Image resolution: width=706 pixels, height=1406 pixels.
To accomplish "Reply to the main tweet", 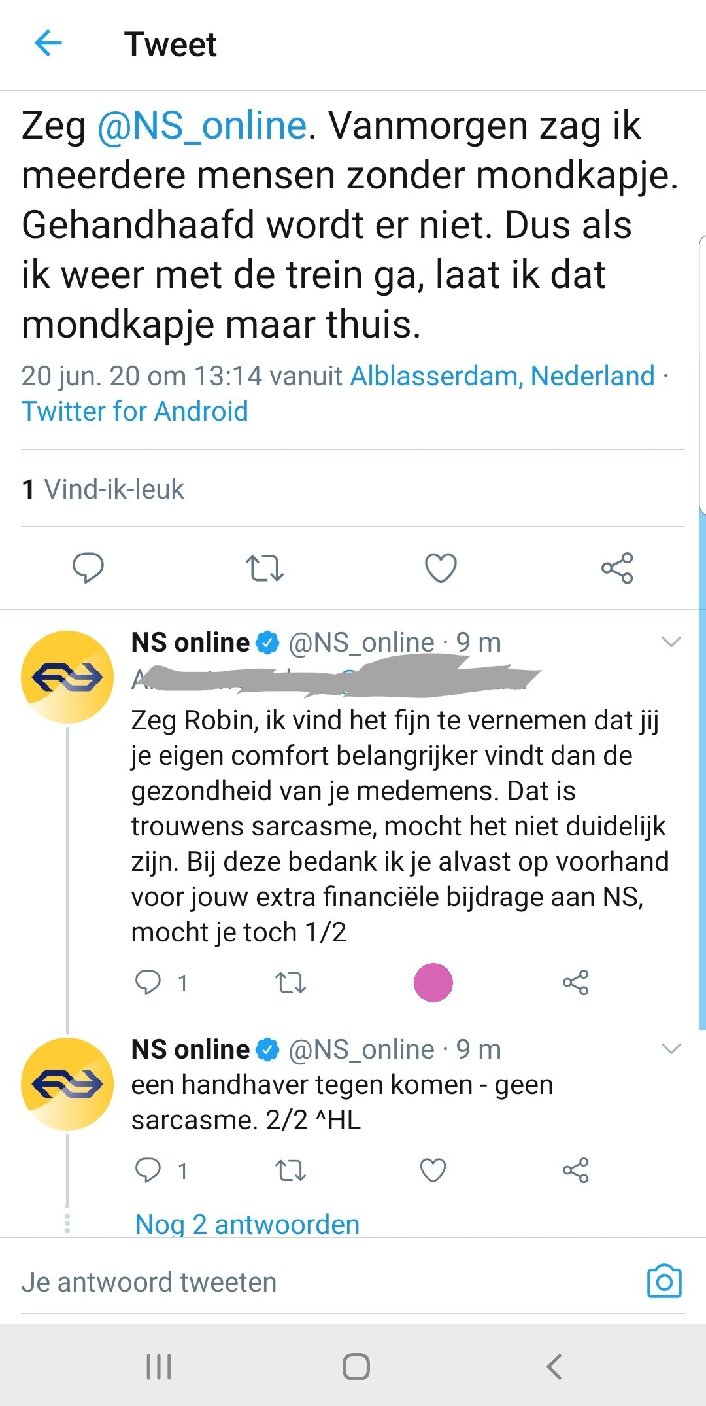I will tap(88, 567).
